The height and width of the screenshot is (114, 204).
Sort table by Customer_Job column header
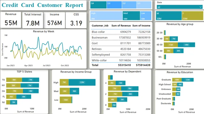pos(100,26)
